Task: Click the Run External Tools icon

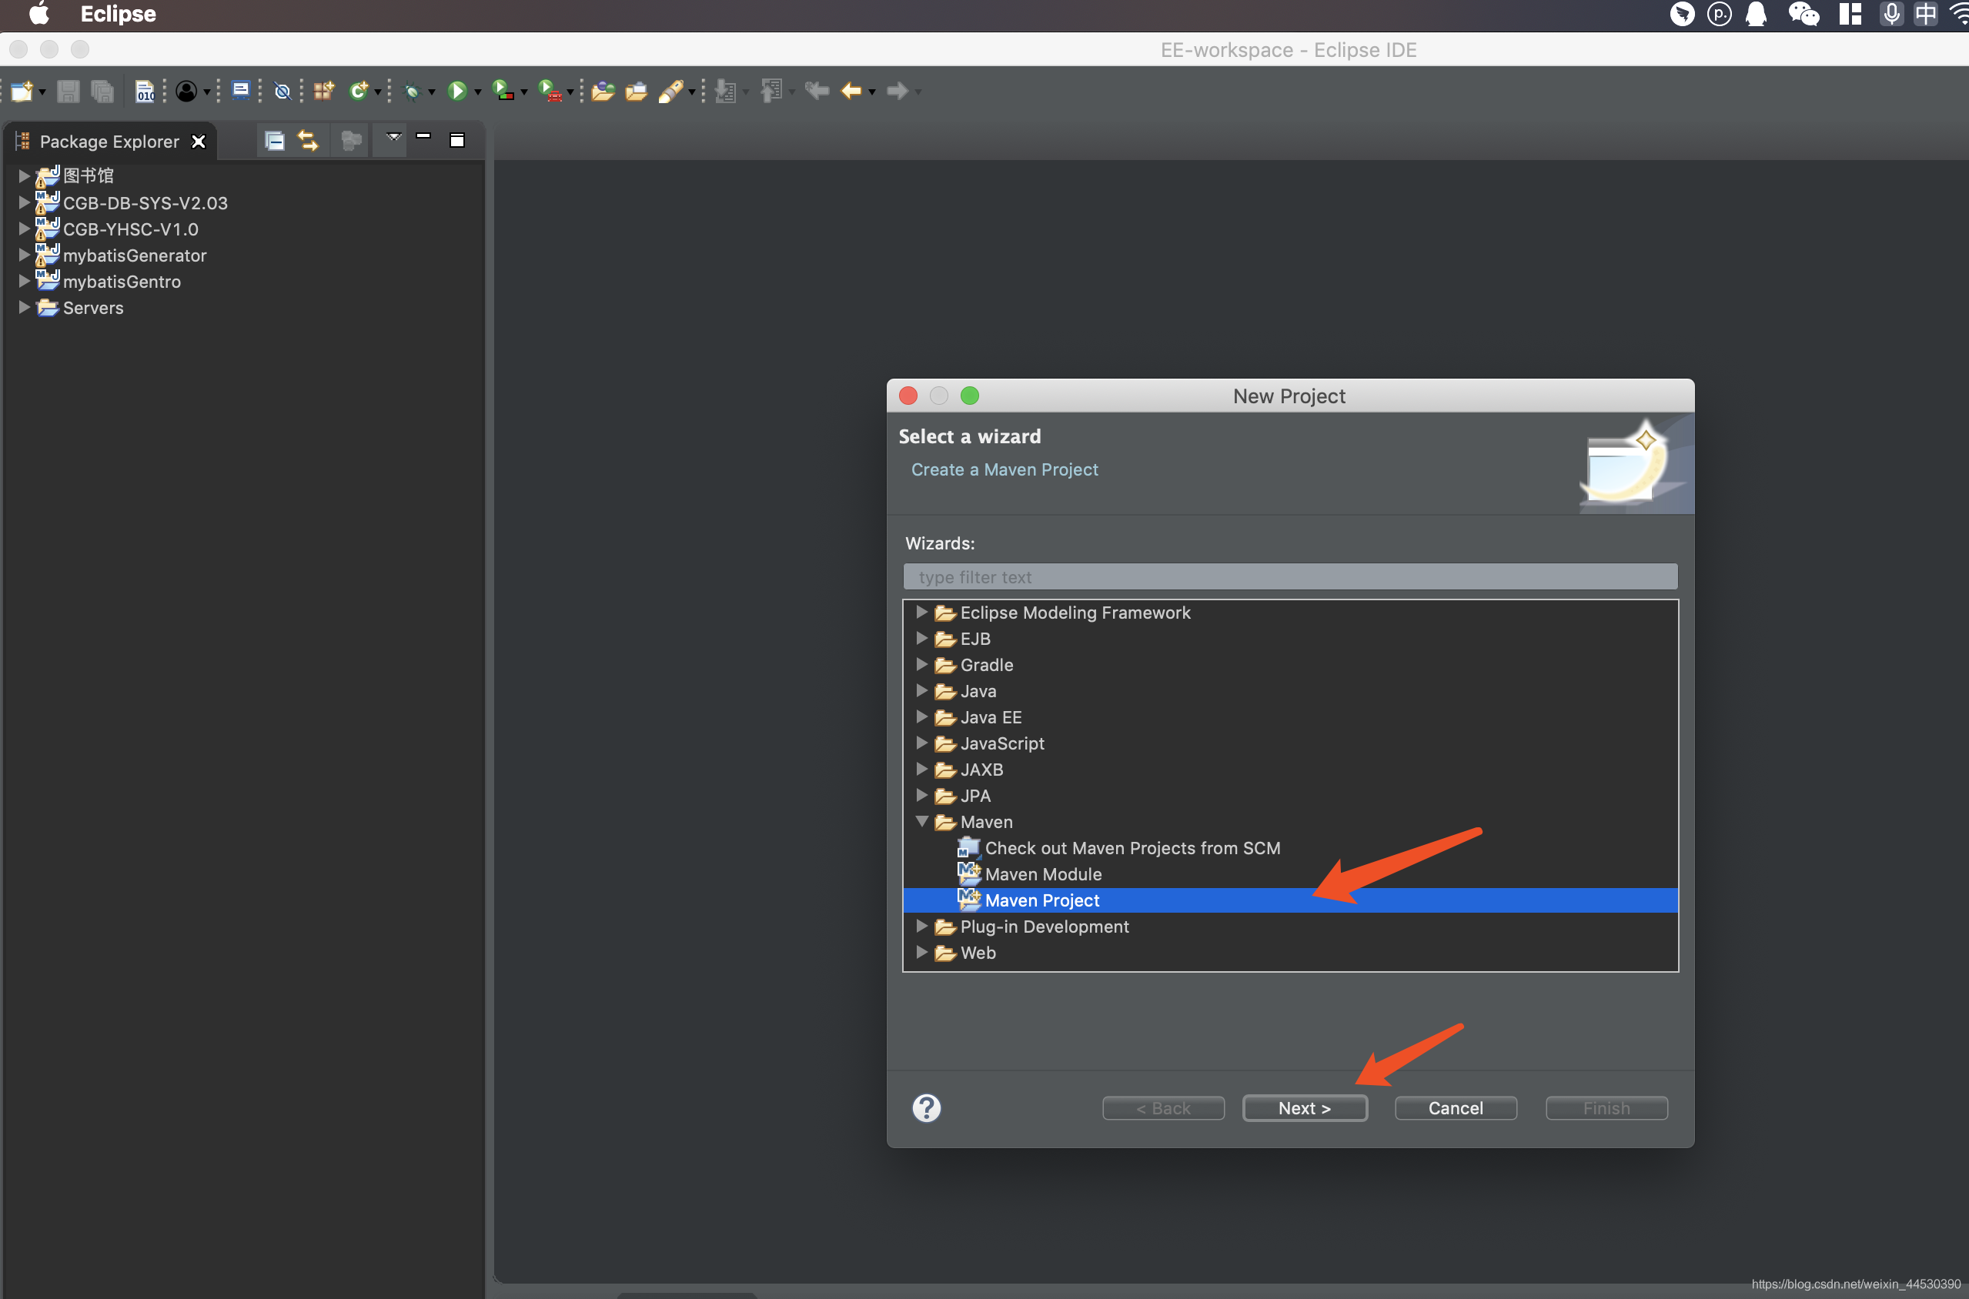Action: [550, 90]
